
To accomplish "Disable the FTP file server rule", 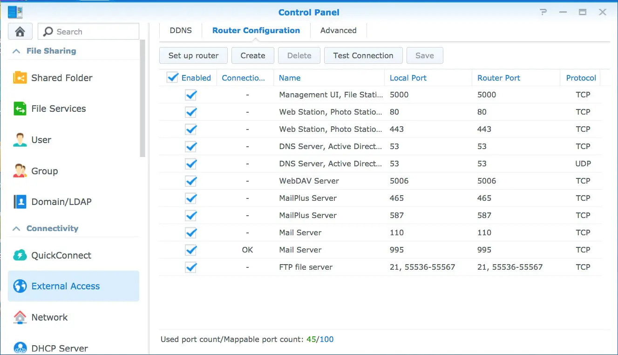I will click(x=191, y=267).
